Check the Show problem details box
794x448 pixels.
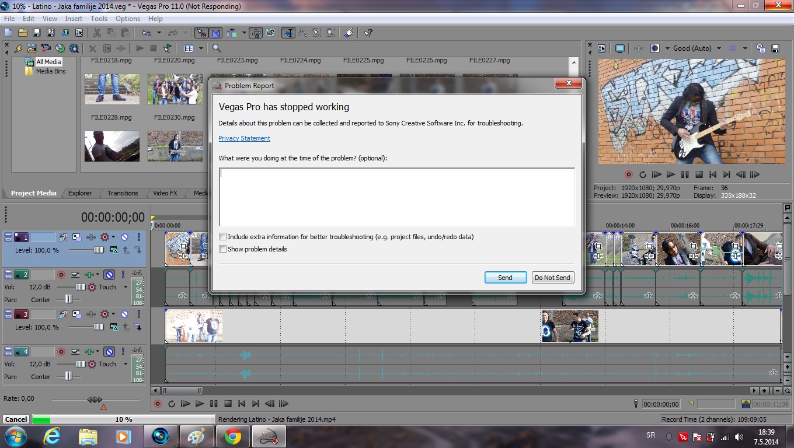click(223, 249)
